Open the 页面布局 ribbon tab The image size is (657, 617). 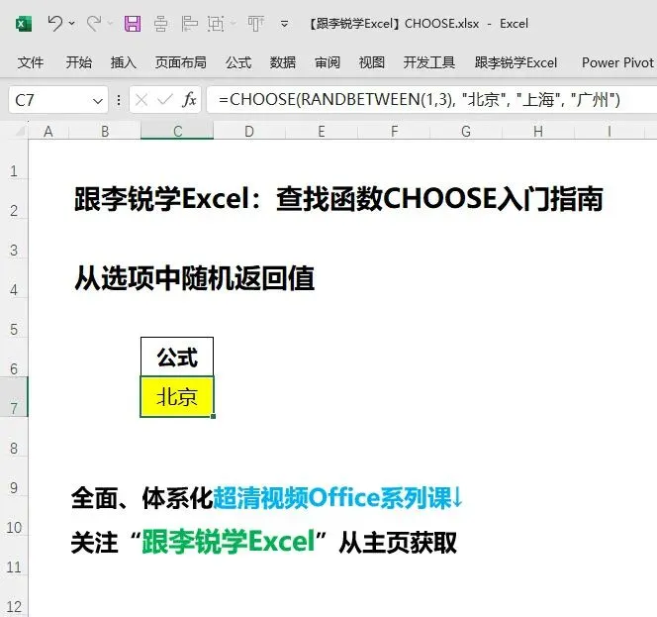(181, 62)
